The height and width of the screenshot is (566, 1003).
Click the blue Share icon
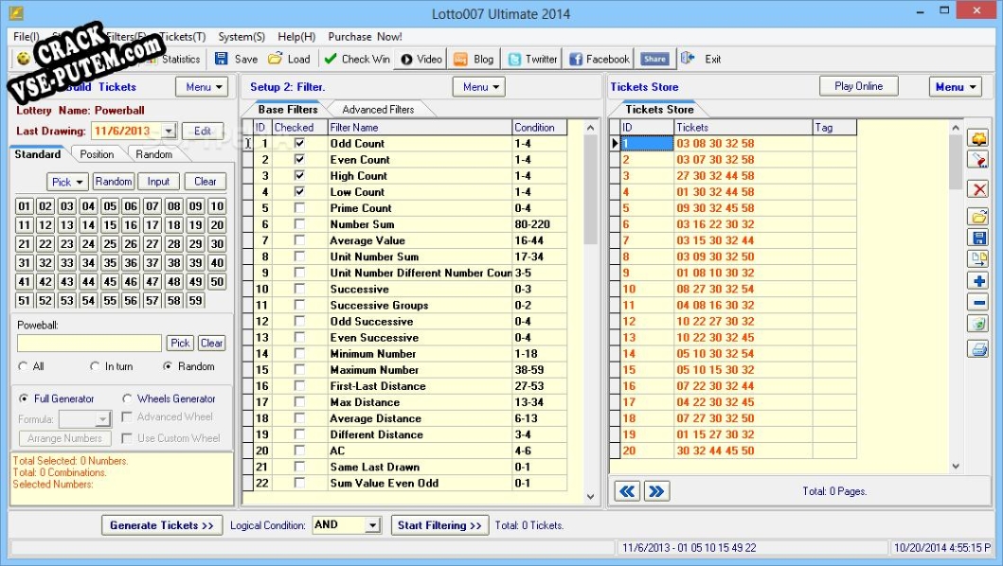click(655, 59)
